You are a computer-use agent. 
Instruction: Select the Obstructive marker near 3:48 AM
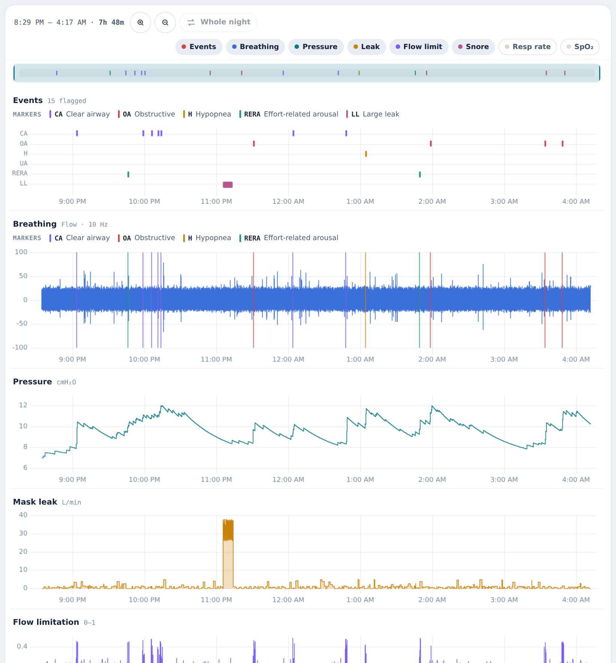[562, 143]
